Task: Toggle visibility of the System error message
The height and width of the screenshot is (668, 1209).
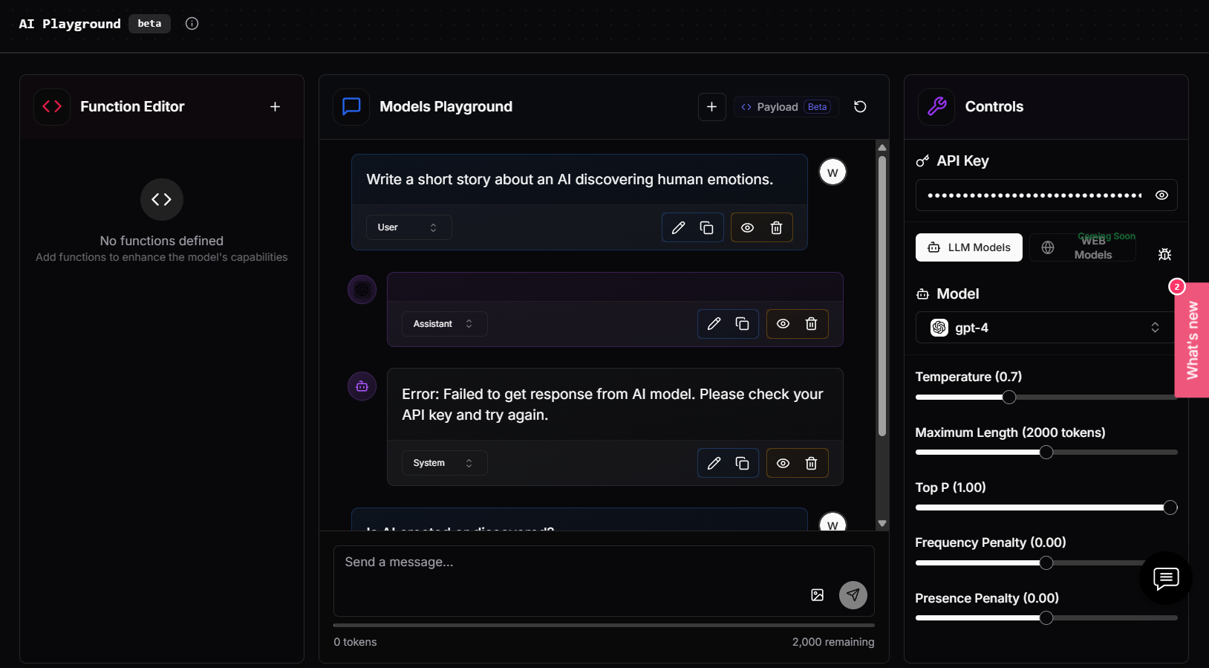Action: pos(783,464)
